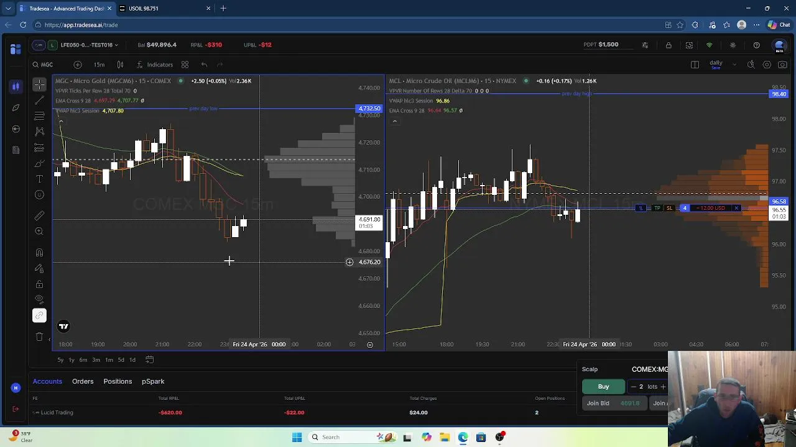
Task: Select the Text annotation tool
Action: point(39,179)
